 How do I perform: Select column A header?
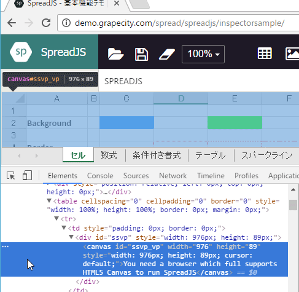click(x=56, y=98)
